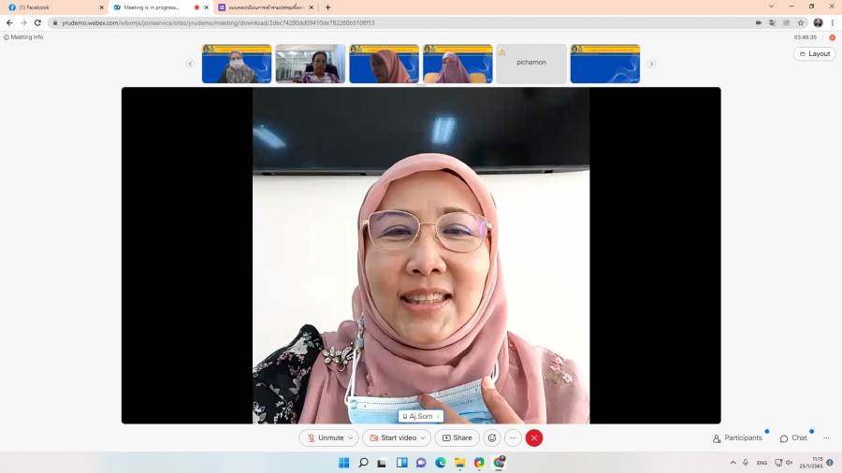Click the red leave meeting button
The image size is (842, 473).
pos(534,437)
